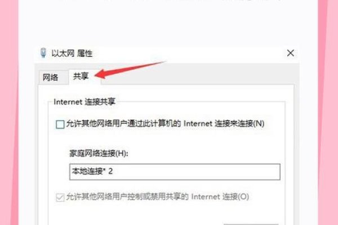The width and height of the screenshot is (338, 225).
Task: Toggle the greyed-out checked box for option (O)
Action: 60,197
